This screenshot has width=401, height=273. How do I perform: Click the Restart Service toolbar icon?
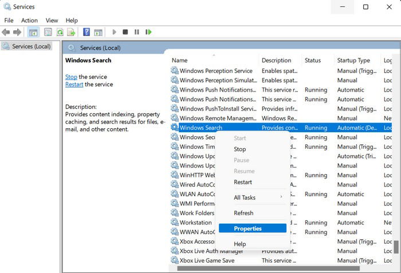click(148, 32)
